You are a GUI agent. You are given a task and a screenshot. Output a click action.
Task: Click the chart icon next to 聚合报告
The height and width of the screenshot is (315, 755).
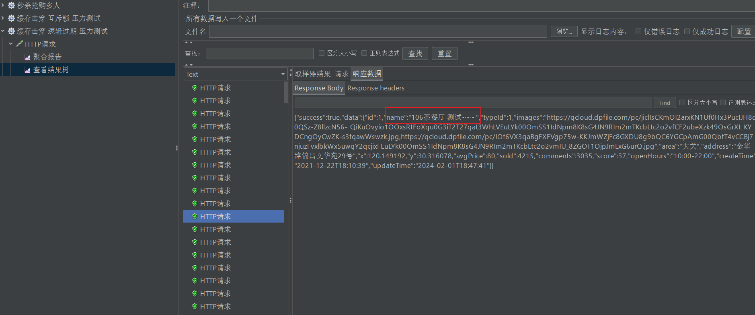point(27,57)
